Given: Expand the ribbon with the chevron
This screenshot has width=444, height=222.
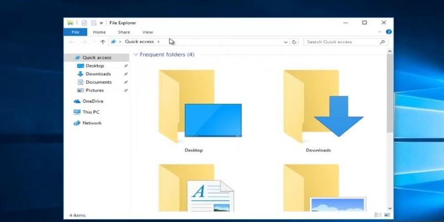Looking at the screenshot, I should click(x=380, y=32).
